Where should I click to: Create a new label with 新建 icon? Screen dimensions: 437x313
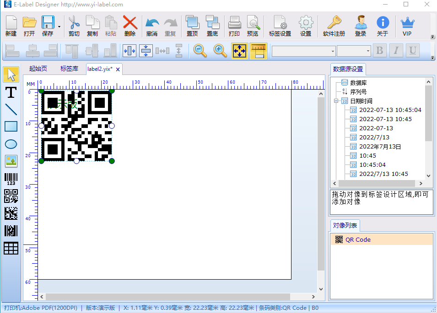tap(11, 26)
